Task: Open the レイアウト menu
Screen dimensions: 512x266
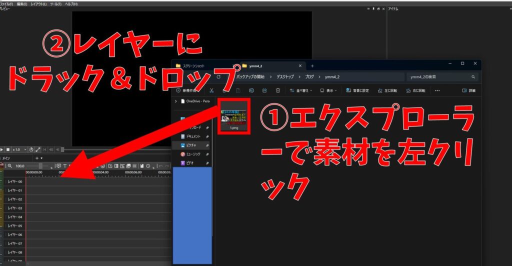Action: coord(39,4)
